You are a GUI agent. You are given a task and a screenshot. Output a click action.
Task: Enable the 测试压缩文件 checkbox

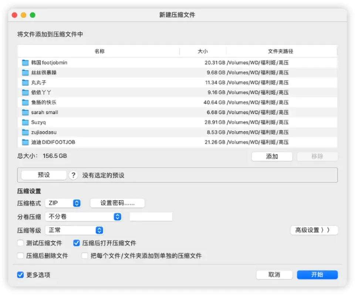(x=20, y=243)
